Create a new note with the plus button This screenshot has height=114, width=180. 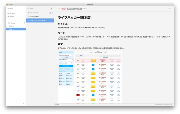(51, 8)
